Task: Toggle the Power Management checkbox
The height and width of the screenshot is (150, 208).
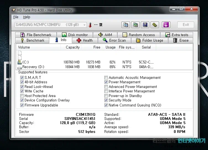Action: 106,82
